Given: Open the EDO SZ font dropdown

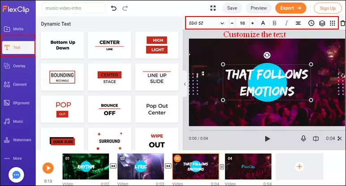Looking at the screenshot, I should [206, 23].
